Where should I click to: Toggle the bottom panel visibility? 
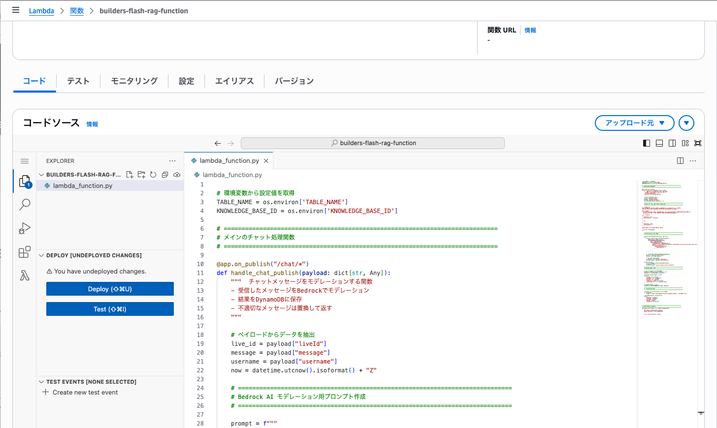click(659, 143)
